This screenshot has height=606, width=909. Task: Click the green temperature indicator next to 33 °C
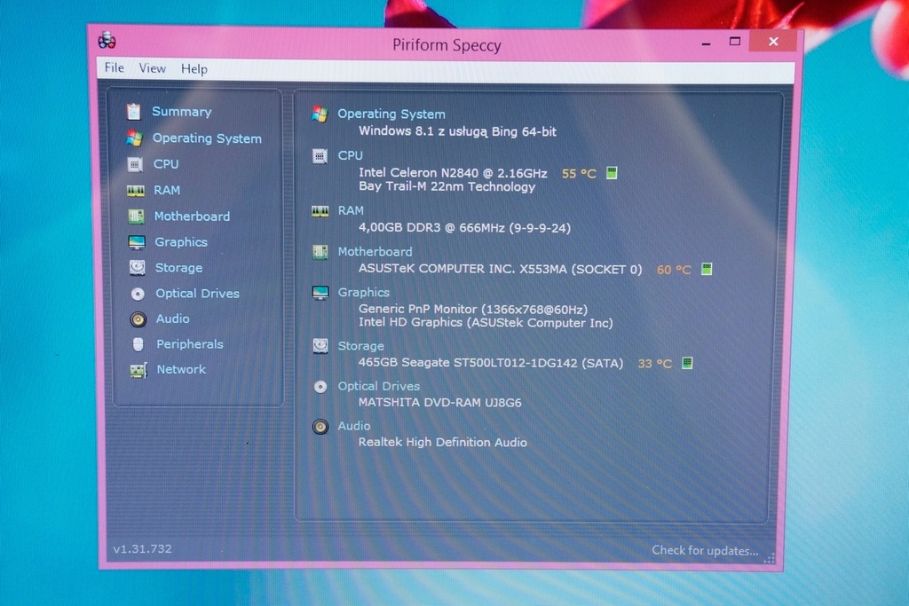coord(687,363)
